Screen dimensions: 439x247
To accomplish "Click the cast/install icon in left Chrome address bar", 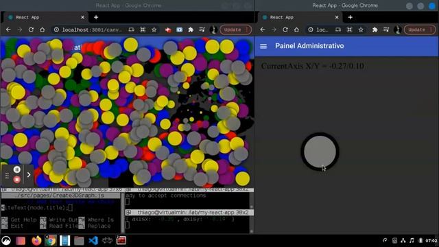I will [x=131, y=30].
